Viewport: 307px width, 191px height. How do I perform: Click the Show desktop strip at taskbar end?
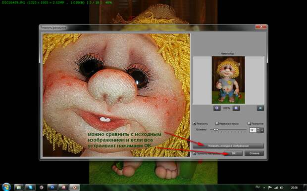coord(305,188)
